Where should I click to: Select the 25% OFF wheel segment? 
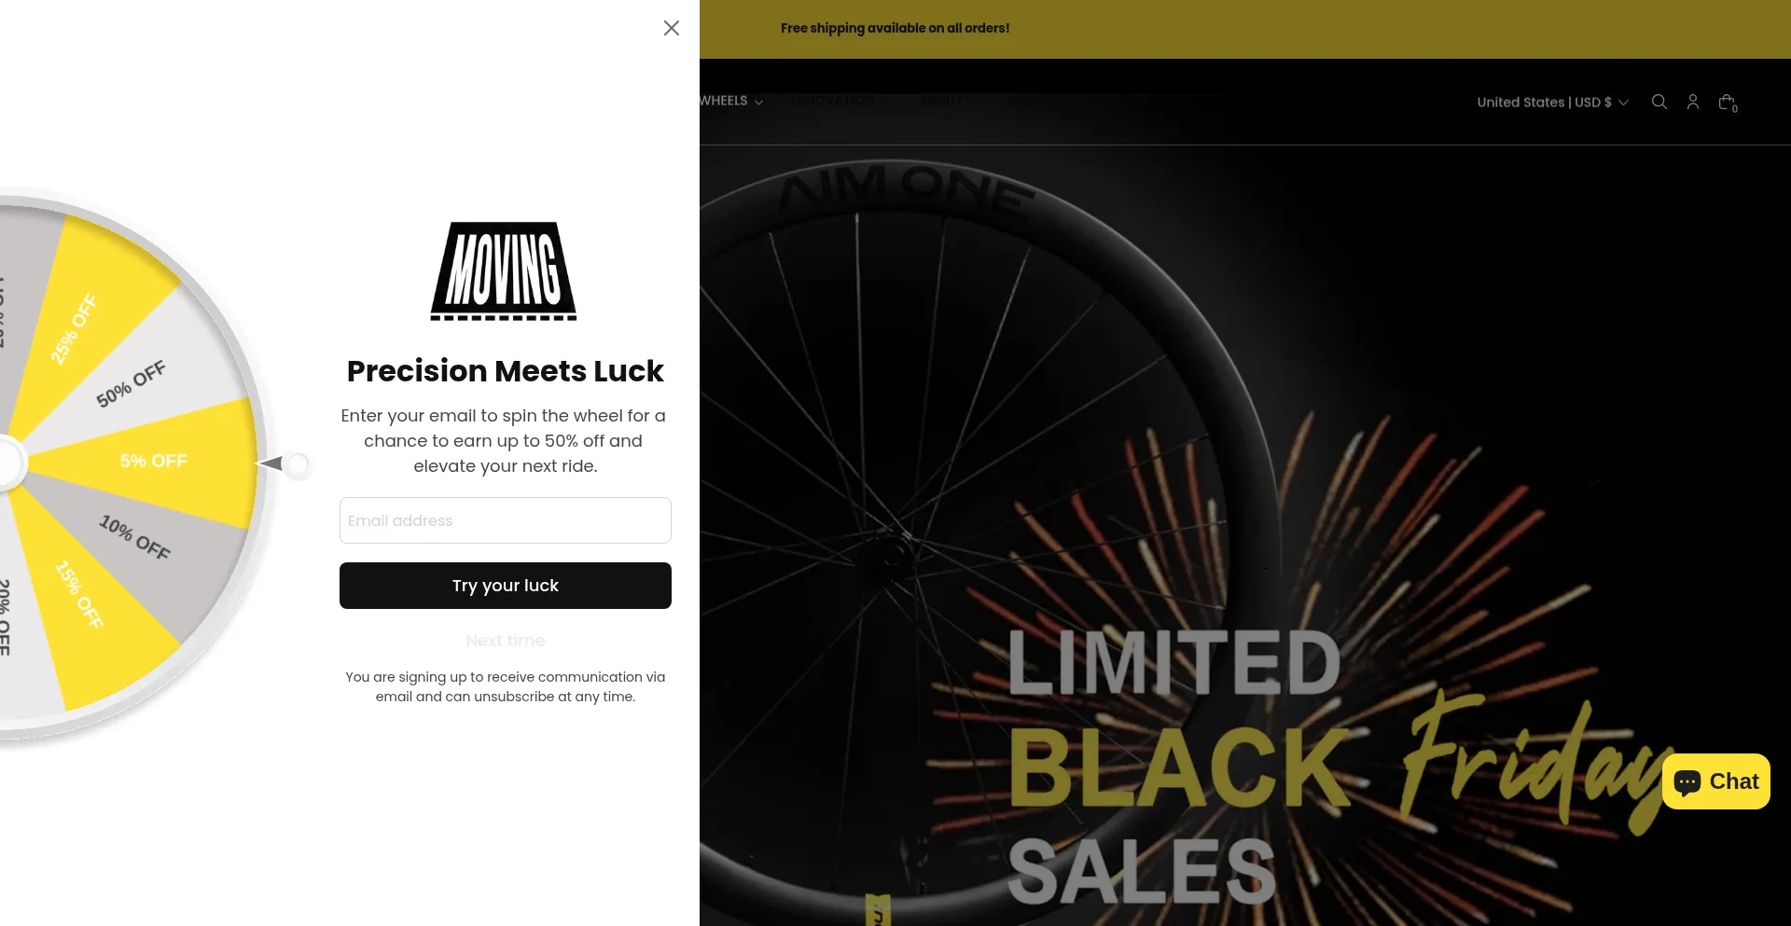pos(75,328)
